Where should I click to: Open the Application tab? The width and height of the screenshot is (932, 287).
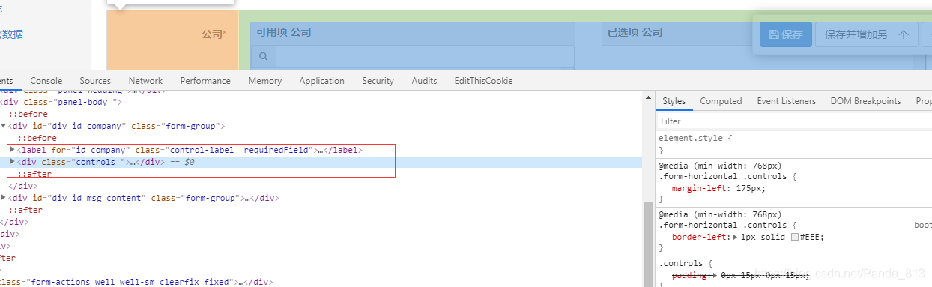(x=322, y=81)
